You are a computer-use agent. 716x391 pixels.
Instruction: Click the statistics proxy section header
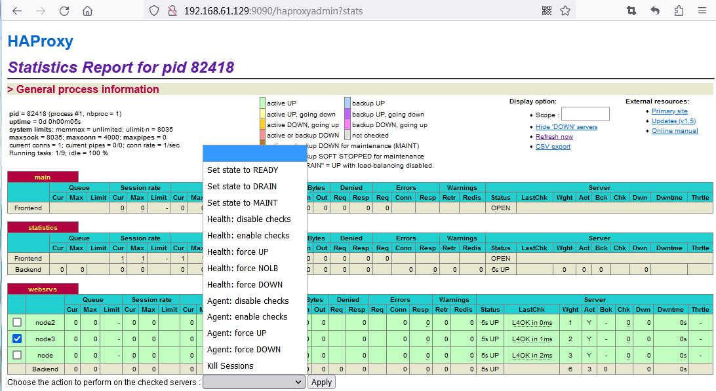(43, 227)
